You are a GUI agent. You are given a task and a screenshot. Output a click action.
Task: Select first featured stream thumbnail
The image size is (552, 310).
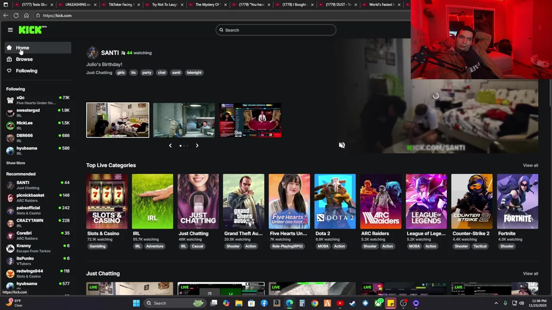coord(118,120)
